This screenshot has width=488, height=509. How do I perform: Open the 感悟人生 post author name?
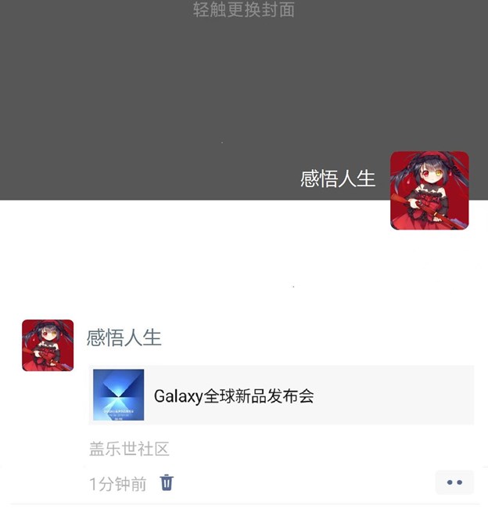coord(124,338)
